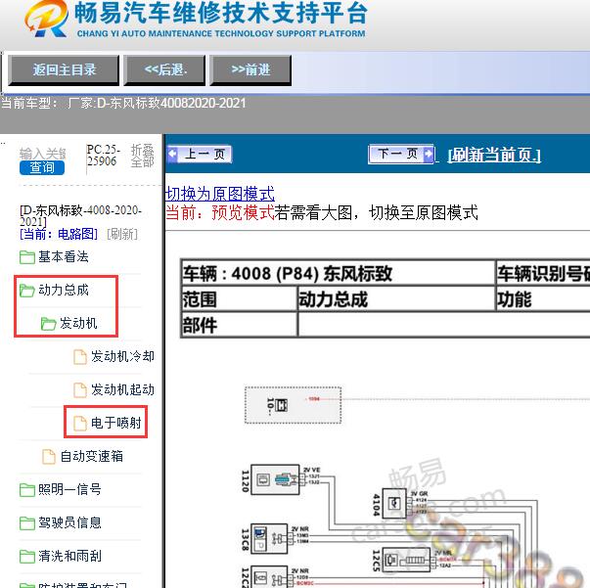Select 动力总成 tree label
Viewport: 590px width, 588px height.
tap(64, 290)
